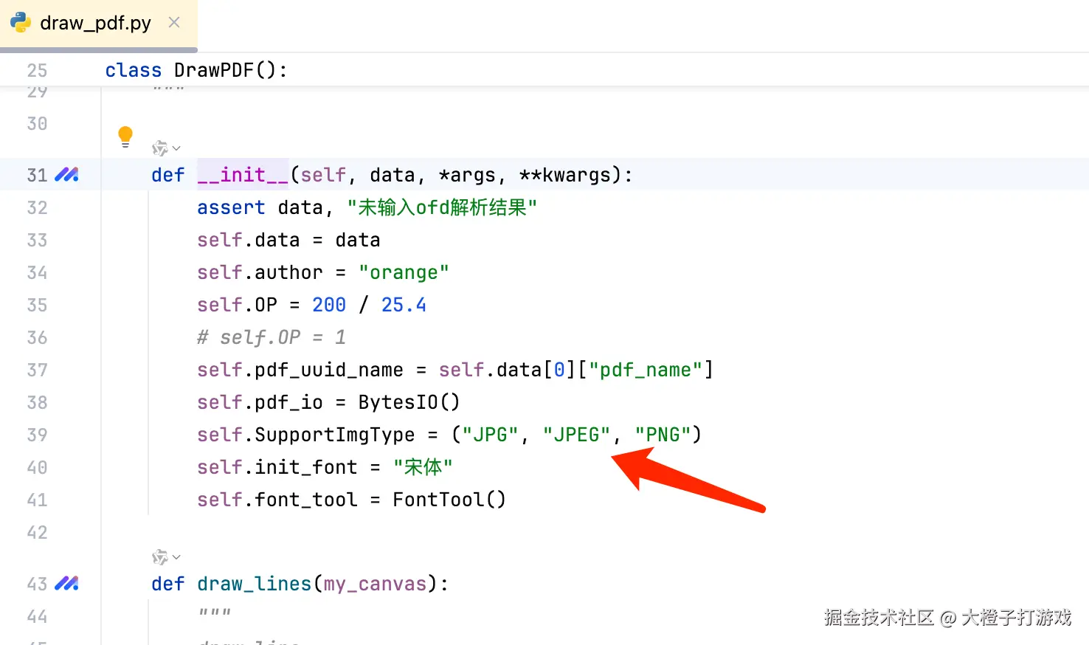Click the yellow lightbulb intention icon
Image resolution: width=1089 pixels, height=645 pixels.
[125, 137]
